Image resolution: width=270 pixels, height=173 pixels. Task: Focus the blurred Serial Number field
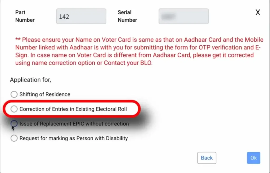tap(184, 16)
